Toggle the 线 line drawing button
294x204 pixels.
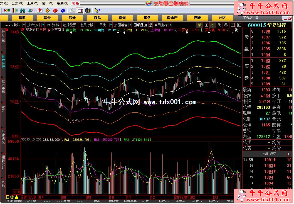[219, 25]
